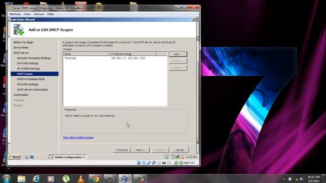Screen dimensions: 326x183
Task: Open VLC media player from the taskbar
Action: [x=80, y=178]
